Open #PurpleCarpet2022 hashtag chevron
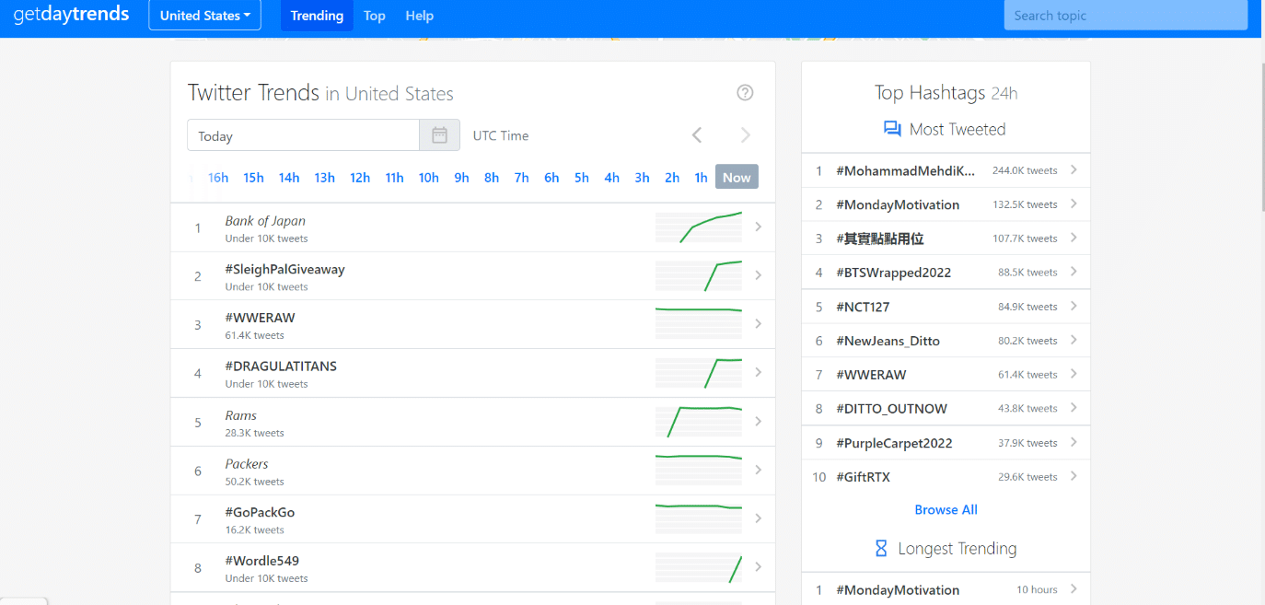This screenshot has width=1265, height=605. [1074, 442]
